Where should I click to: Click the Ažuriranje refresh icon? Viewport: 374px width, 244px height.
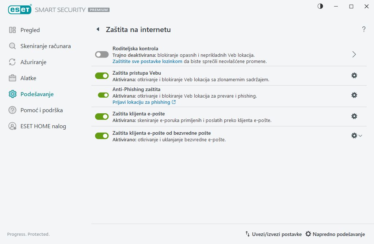point(13,62)
